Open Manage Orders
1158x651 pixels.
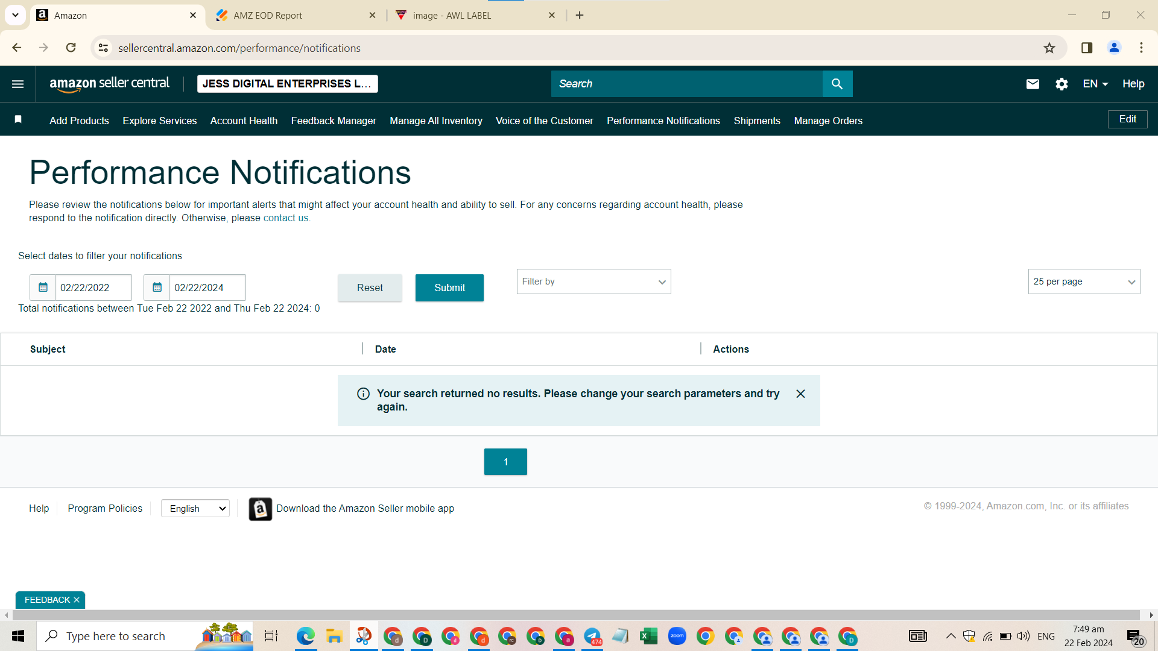coord(828,121)
